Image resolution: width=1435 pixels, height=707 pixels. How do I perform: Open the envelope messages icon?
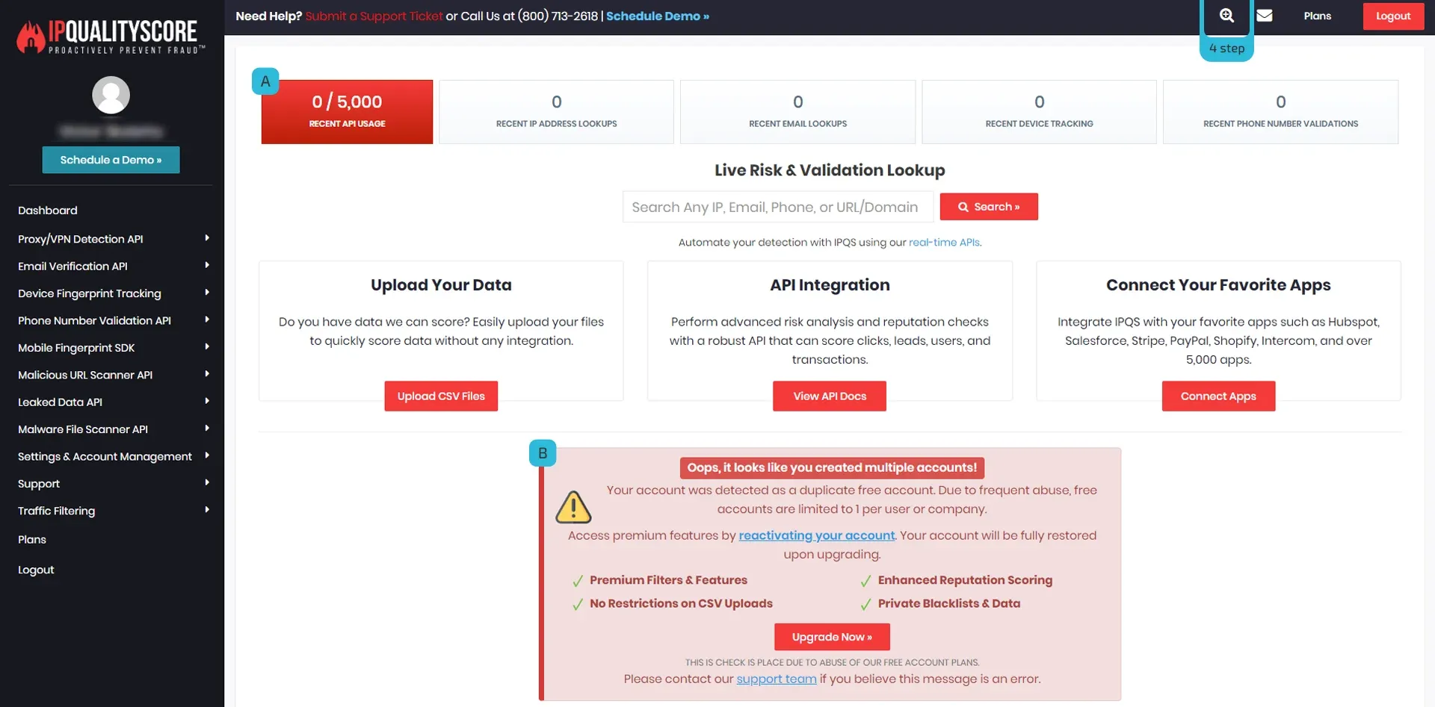[1265, 16]
